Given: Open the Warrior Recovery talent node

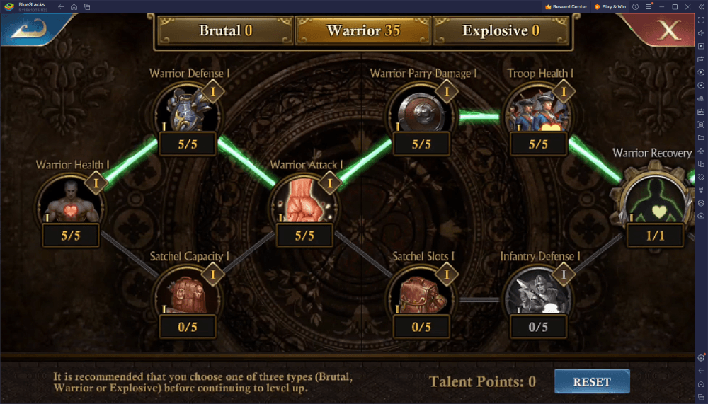Looking at the screenshot, I should pos(655,199).
